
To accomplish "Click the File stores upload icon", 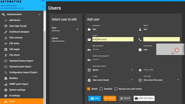I will coord(6,55).
